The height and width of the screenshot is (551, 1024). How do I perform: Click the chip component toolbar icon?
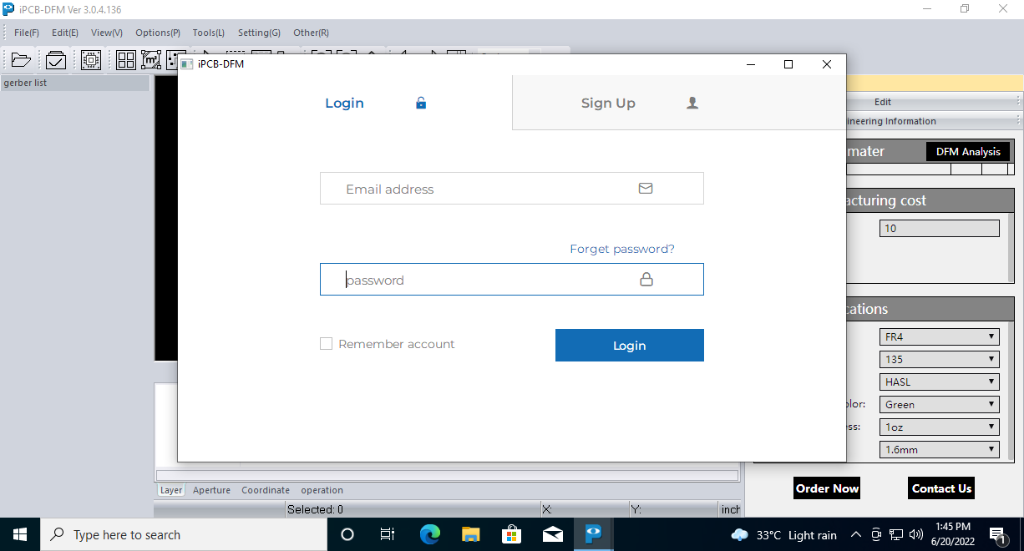pos(91,60)
